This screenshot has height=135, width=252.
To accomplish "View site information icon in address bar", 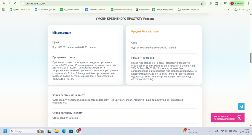I will [23, 3].
